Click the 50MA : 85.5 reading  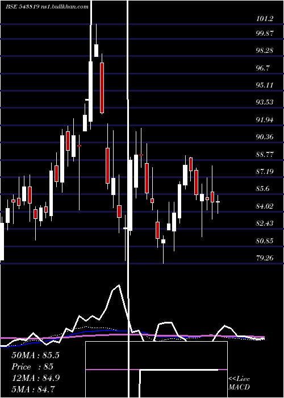pos(35,355)
